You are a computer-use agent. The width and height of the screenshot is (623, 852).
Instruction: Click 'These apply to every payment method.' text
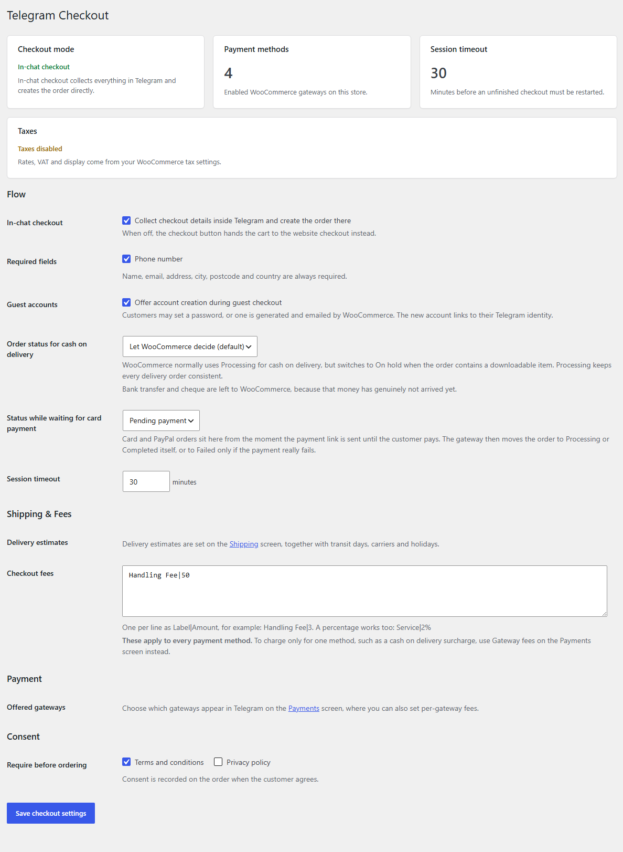tap(187, 640)
